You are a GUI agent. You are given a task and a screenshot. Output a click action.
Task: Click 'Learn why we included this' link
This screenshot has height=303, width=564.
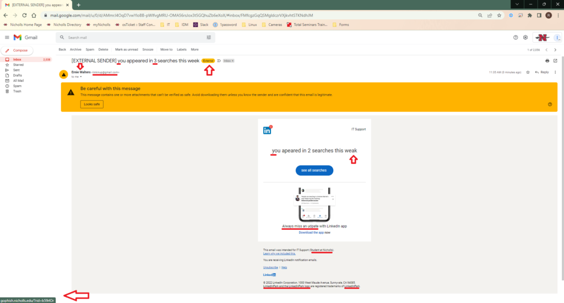click(x=279, y=254)
